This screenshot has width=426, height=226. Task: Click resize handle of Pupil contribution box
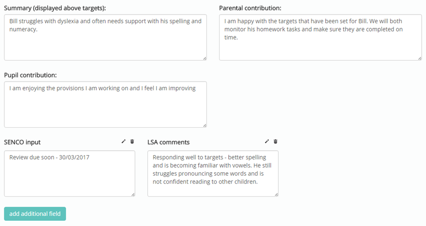(x=204, y=125)
